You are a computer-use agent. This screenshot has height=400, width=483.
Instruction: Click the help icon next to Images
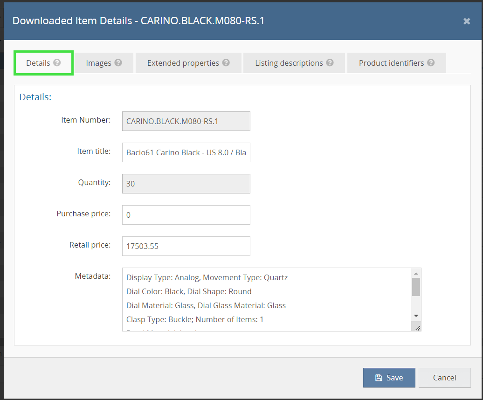118,62
